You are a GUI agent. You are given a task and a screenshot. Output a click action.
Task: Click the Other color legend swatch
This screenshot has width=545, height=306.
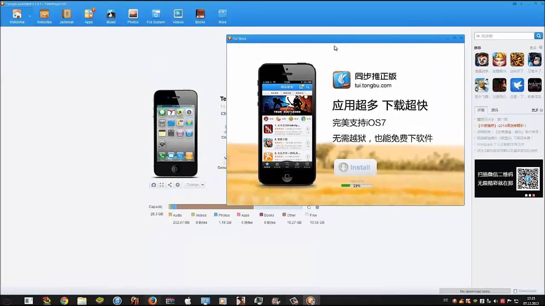pyautogui.click(x=284, y=215)
